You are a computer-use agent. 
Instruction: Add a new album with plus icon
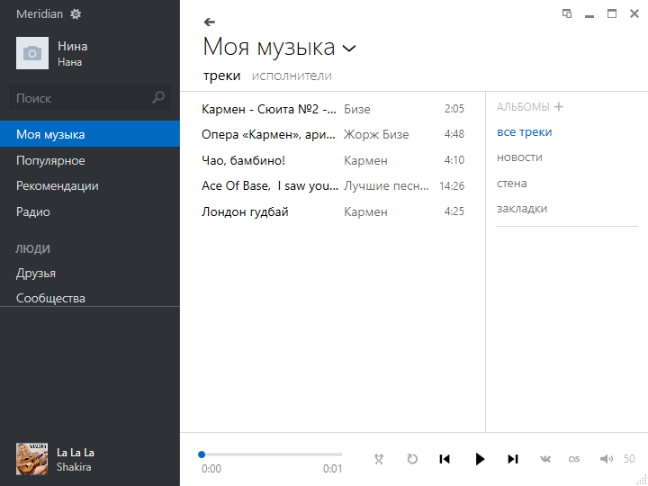[559, 107]
